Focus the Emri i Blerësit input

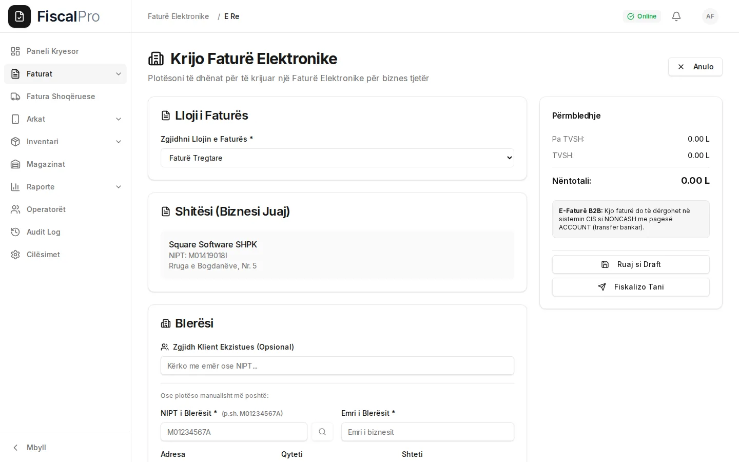coord(427,432)
